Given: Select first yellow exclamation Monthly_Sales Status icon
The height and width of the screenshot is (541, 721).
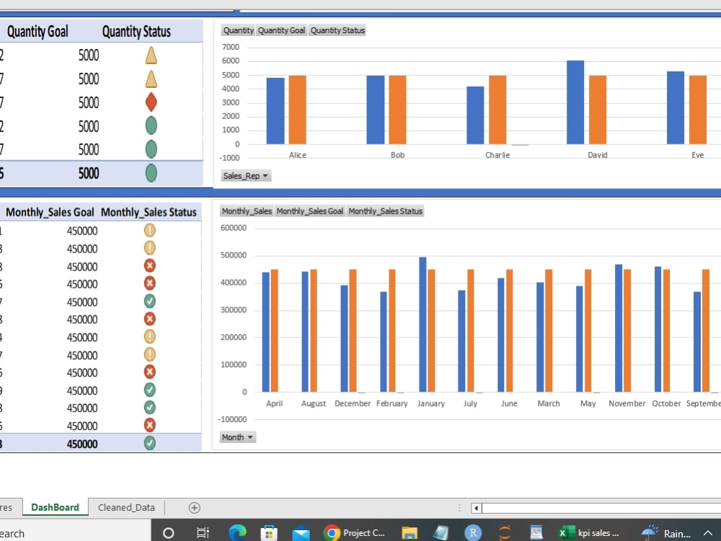Looking at the screenshot, I should pos(150,230).
